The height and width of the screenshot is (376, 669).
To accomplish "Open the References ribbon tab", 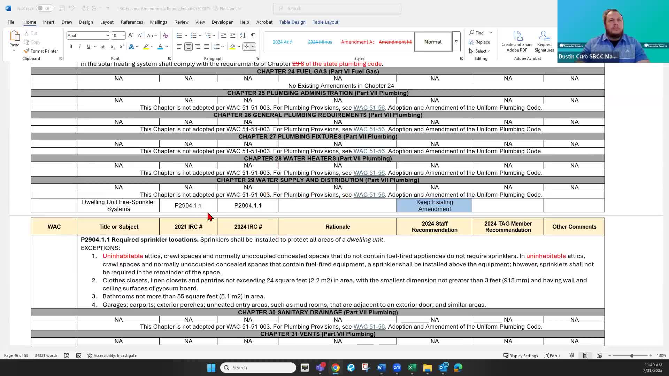I will point(132,22).
